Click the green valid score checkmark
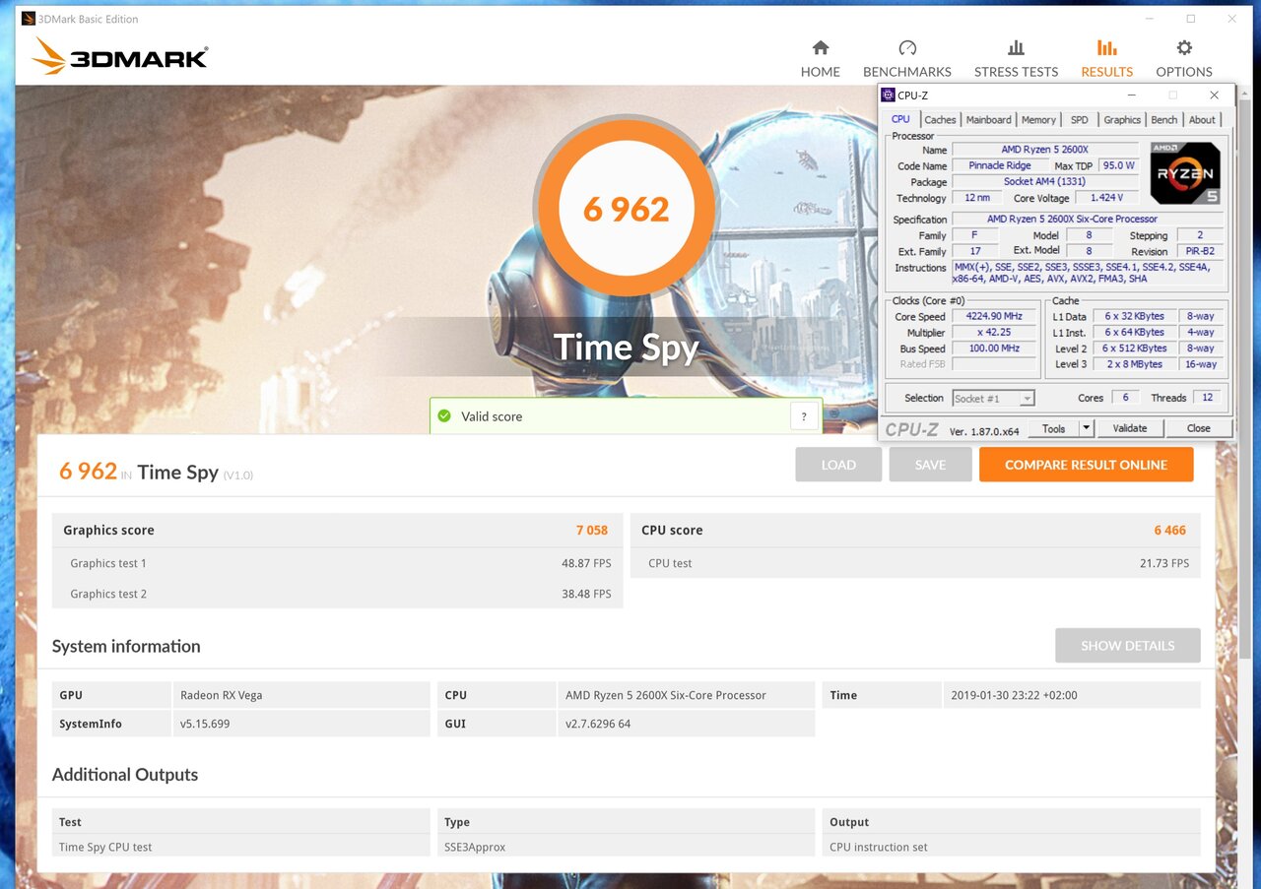This screenshot has width=1261, height=889. coord(444,416)
